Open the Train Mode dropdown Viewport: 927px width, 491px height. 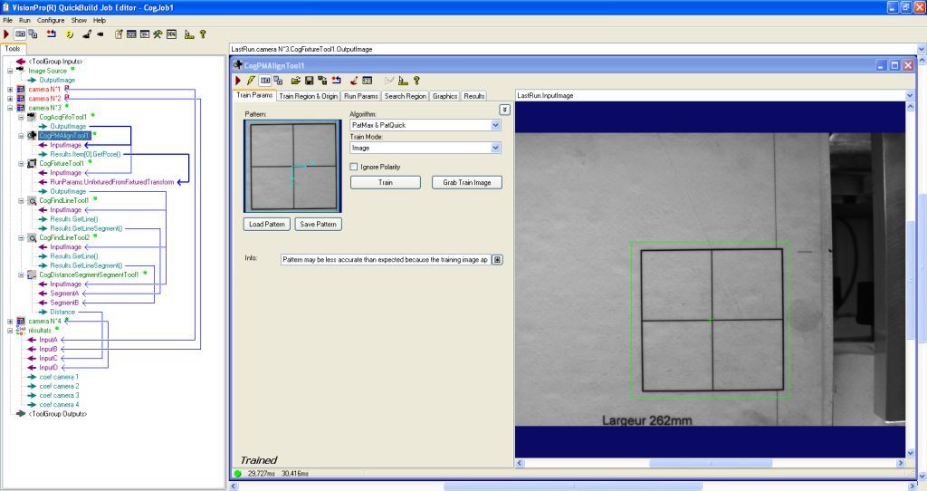(495, 148)
